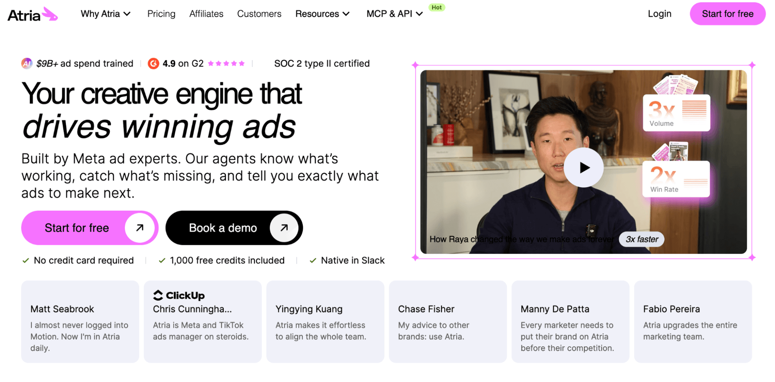Viewport: 775px width, 382px height.
Task: Click the 2x Win Rate stat card
Action: [676, 179]
